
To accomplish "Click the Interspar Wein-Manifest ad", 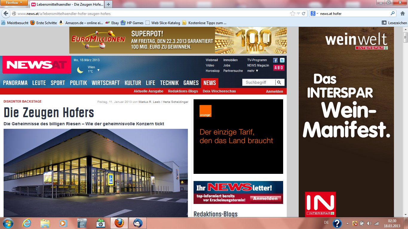I will click(346, 122).
